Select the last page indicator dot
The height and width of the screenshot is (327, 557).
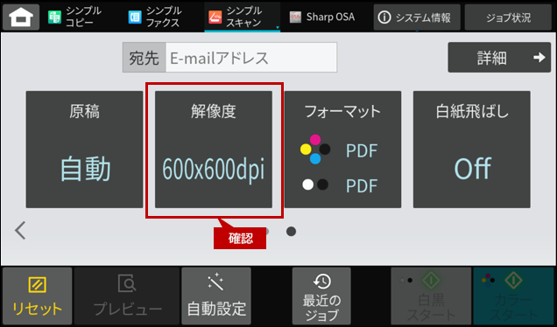point(292,232)
